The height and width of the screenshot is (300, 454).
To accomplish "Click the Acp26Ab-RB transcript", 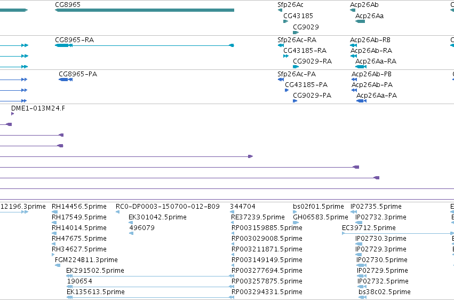I will (353, 45).
